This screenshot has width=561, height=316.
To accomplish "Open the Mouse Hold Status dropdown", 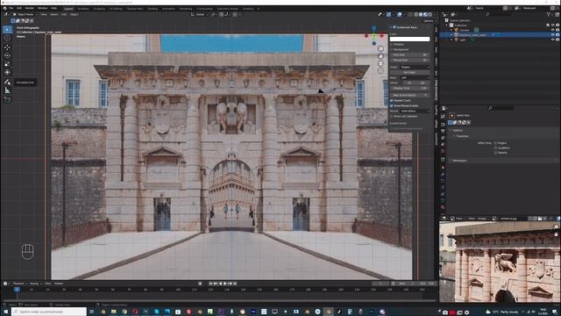I will (x=415, y=111).
